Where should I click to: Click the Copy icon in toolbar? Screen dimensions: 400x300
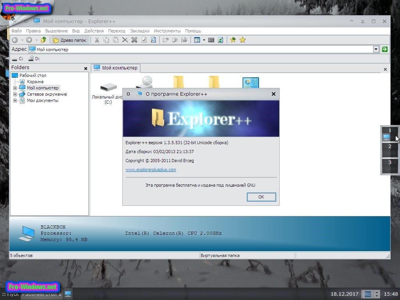click(x=106, y=40)
